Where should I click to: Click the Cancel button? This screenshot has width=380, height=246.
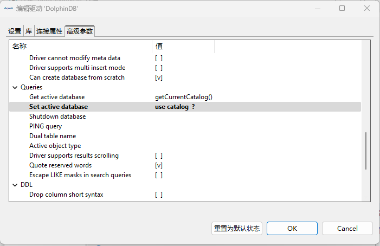347,228
